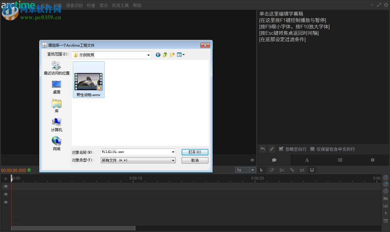
Task: Open the 1x playback speed dropdown
Action: pyautogui.click(x=252, y=170)
